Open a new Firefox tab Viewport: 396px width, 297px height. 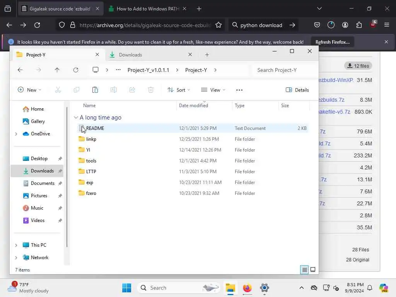tap(199, 9)
